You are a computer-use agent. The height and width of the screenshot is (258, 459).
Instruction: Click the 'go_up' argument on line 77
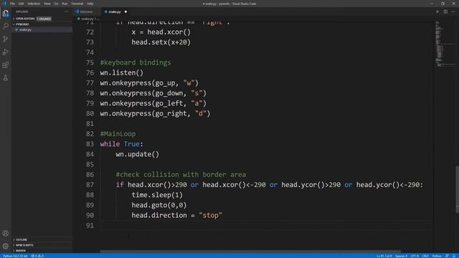point(165,83)
